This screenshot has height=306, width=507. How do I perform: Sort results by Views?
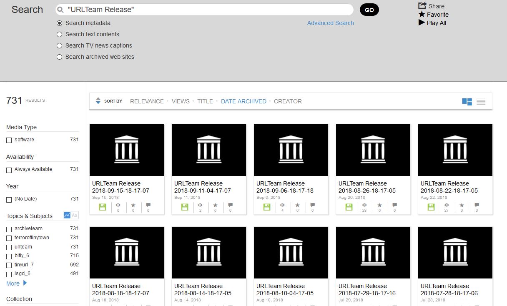[181, 101]
